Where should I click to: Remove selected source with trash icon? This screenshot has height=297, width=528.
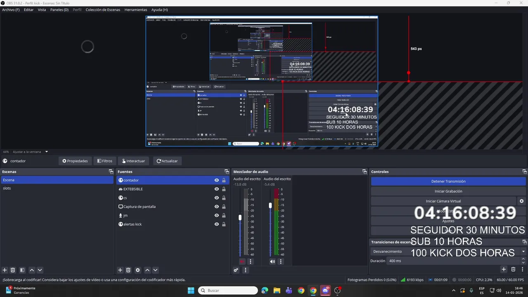click(128, 270)
